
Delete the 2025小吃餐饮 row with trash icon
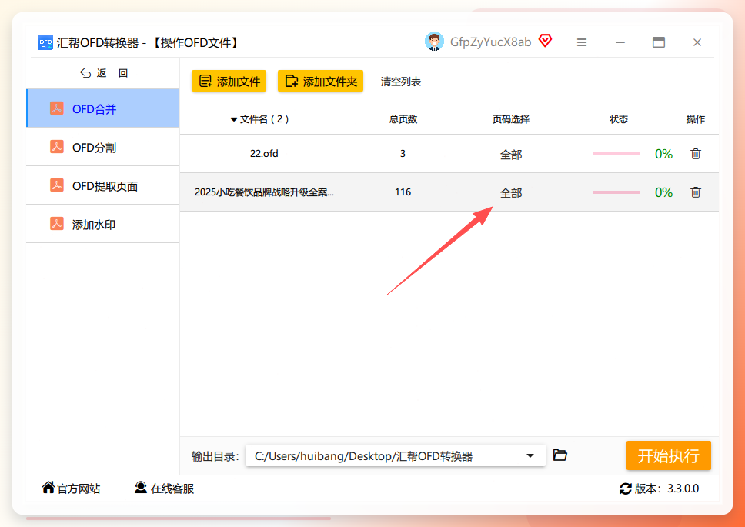pyautogui.click(x=696, y=192)
